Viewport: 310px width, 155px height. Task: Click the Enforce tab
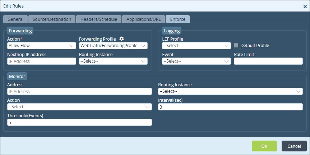click(x=177, y=19)
